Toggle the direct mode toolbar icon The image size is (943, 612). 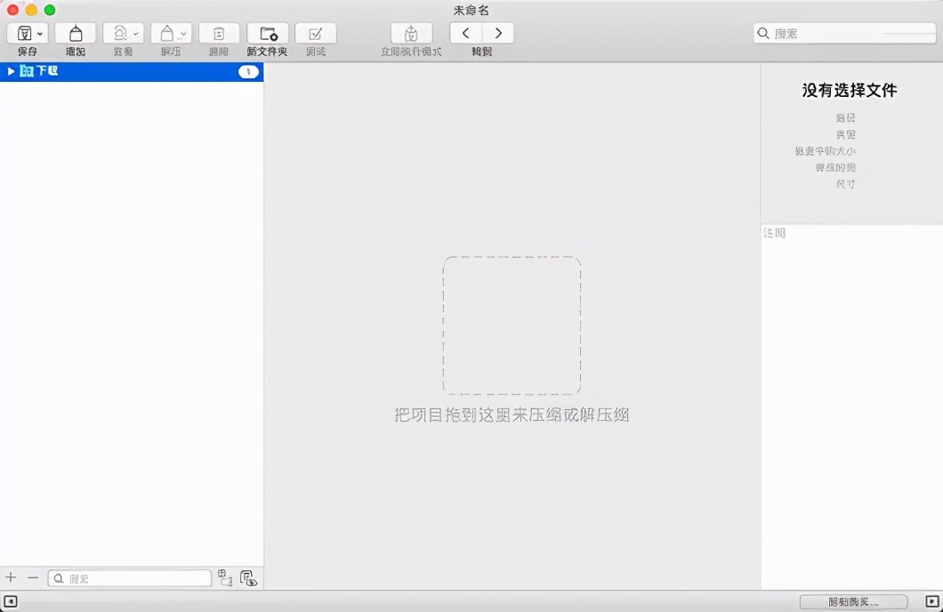[411, 33]
